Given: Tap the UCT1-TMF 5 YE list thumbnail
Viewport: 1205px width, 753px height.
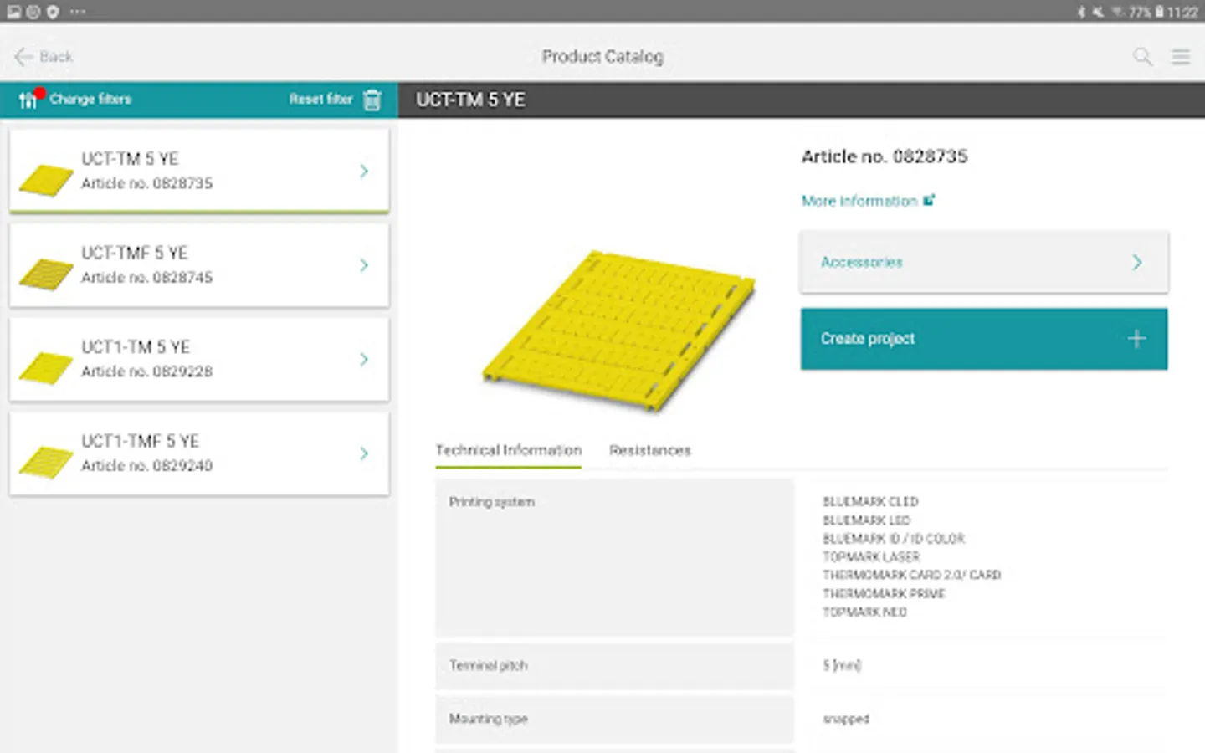Looking at the screenshot, I should tap(46, 463).
